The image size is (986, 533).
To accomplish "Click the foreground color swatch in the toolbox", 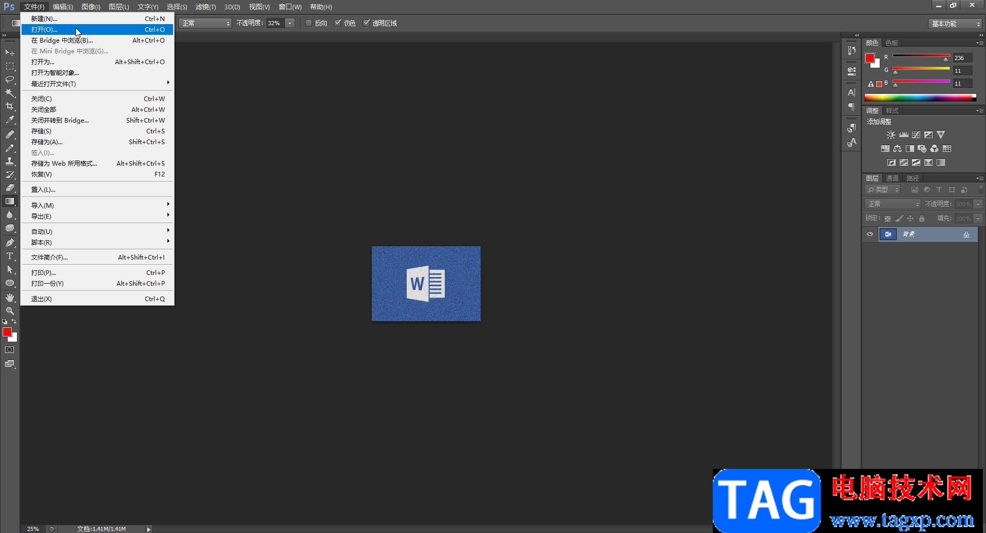I will pyautogui.click(x=7, y=332).
